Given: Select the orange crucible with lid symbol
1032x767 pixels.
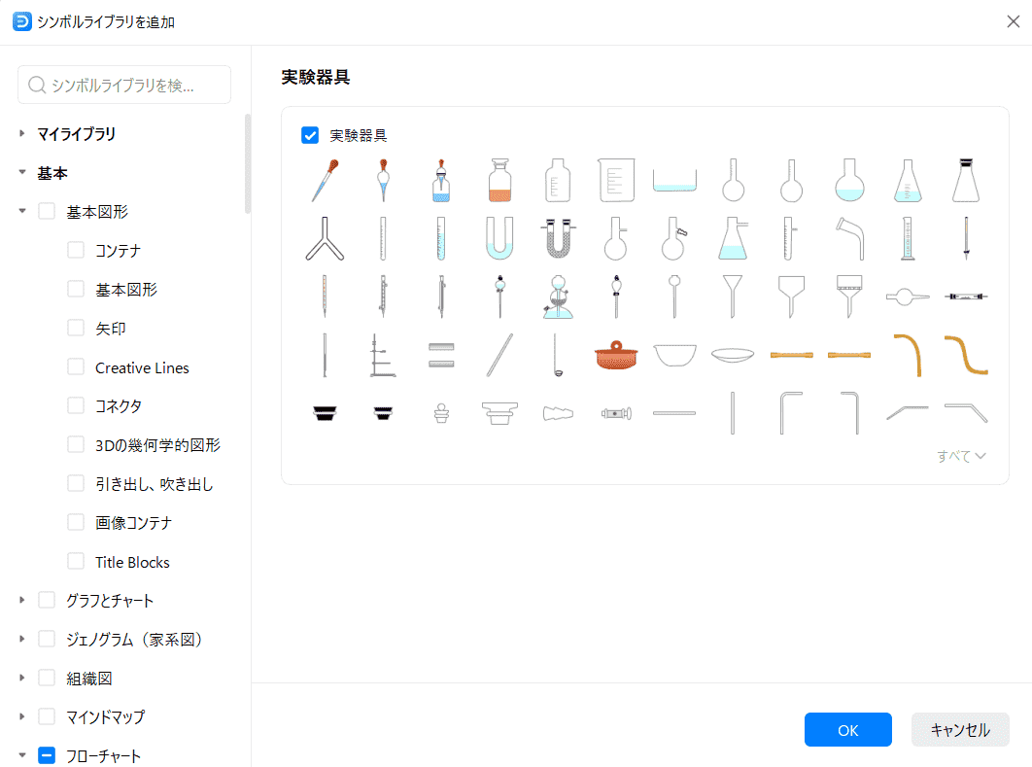Looking at the screenshot, I should [615, 356].
